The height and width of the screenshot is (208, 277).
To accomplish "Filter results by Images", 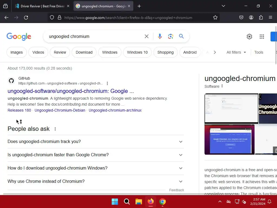I will tap(17, 52).
